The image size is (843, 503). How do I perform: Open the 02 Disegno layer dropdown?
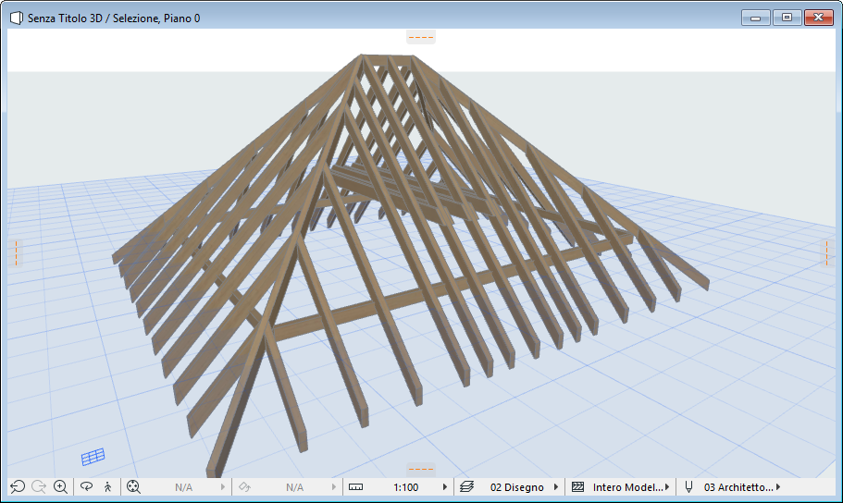click(556, 486)
